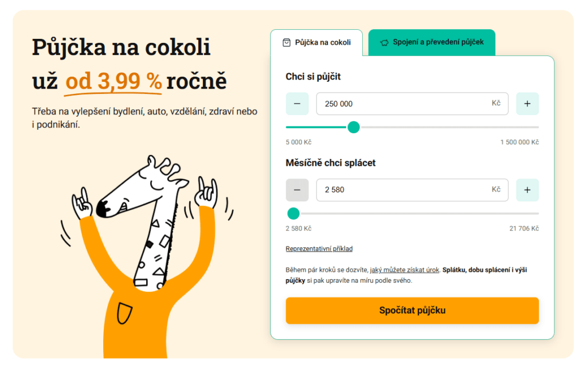Select the loan amount slider handle
The height and width of the screenshot is (369, 587).
(x=354, y=127)
